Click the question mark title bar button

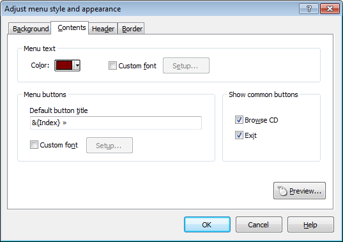(309, 9)
